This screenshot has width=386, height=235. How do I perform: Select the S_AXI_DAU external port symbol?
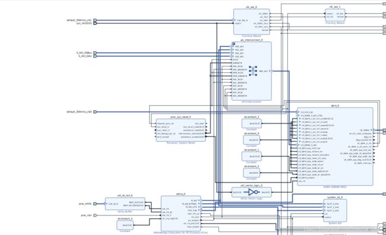pos(95,56)
